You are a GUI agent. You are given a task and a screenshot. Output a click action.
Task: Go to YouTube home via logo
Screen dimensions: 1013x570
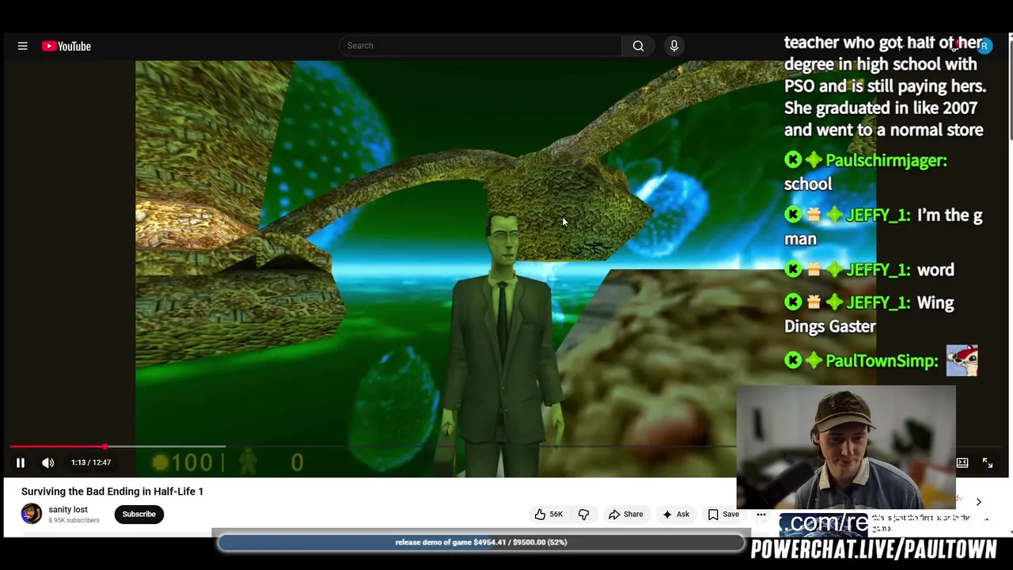tap(66, 46)
